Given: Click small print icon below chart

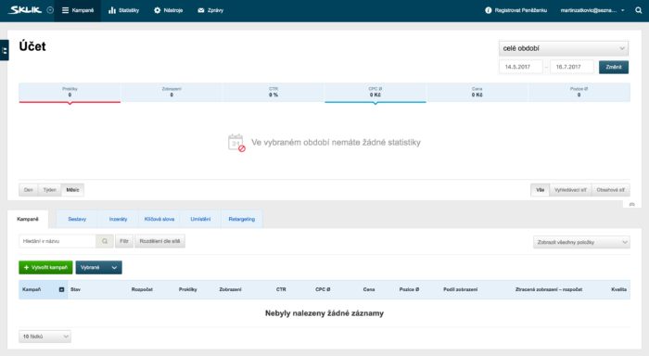Looking at the screenshot, I should pyautogui.click(x=631, y=204).
